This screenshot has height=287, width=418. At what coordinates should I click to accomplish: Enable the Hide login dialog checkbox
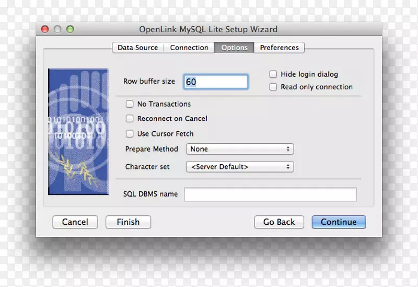coord(273,74)
